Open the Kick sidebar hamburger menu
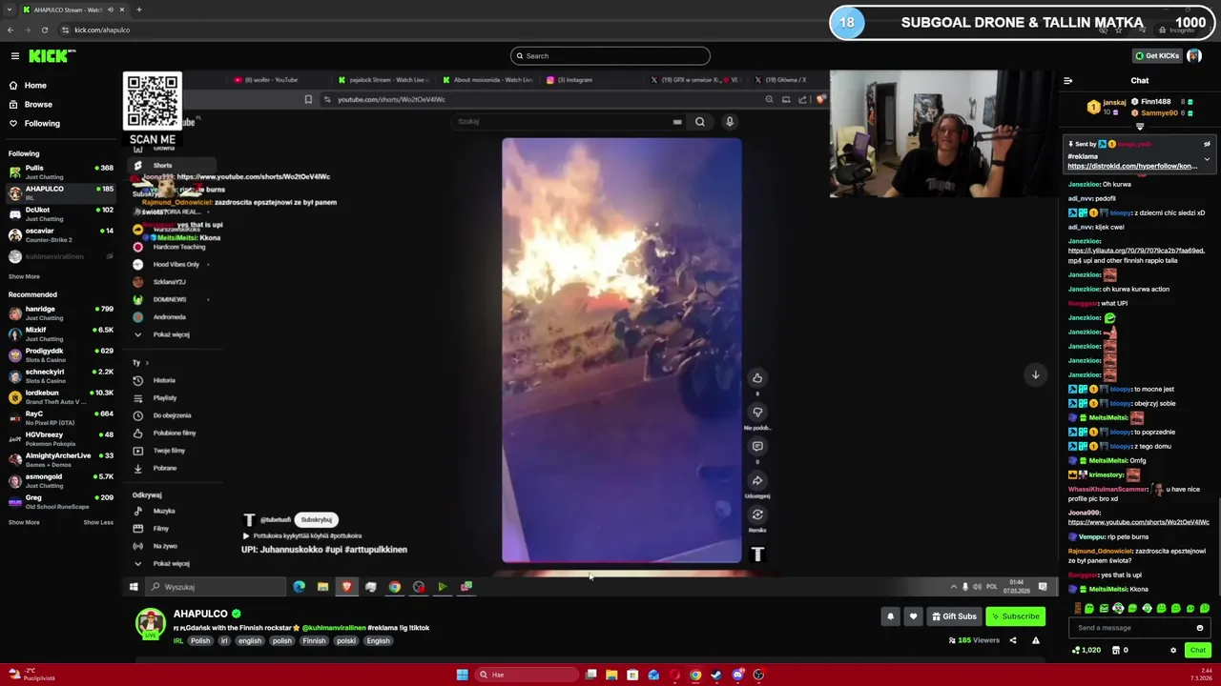 15,56
